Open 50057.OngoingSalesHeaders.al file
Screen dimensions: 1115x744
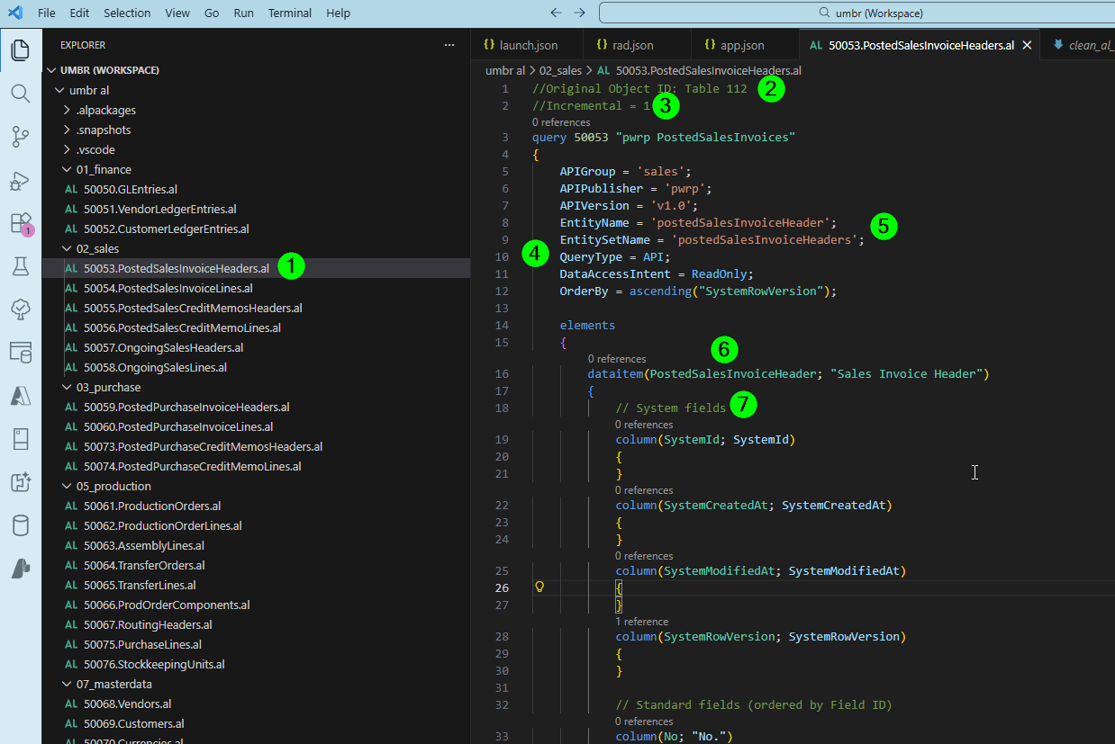(x=256, y=347)
